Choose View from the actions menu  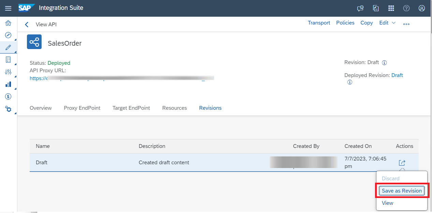tap(387, 203)
